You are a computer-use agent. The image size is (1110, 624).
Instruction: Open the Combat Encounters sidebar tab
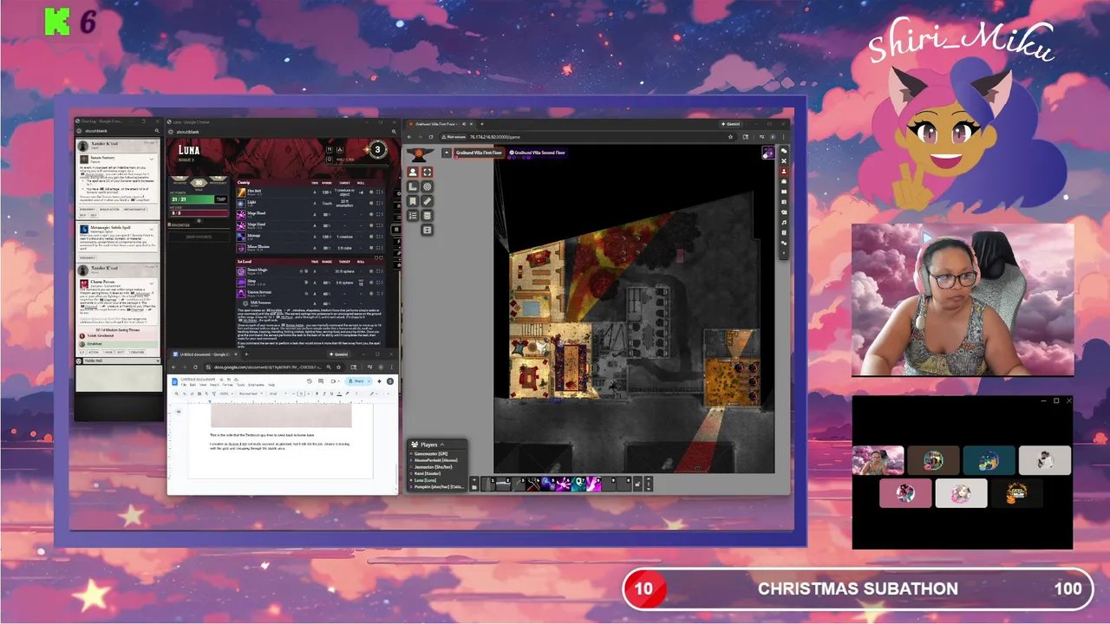click(784, 160)
